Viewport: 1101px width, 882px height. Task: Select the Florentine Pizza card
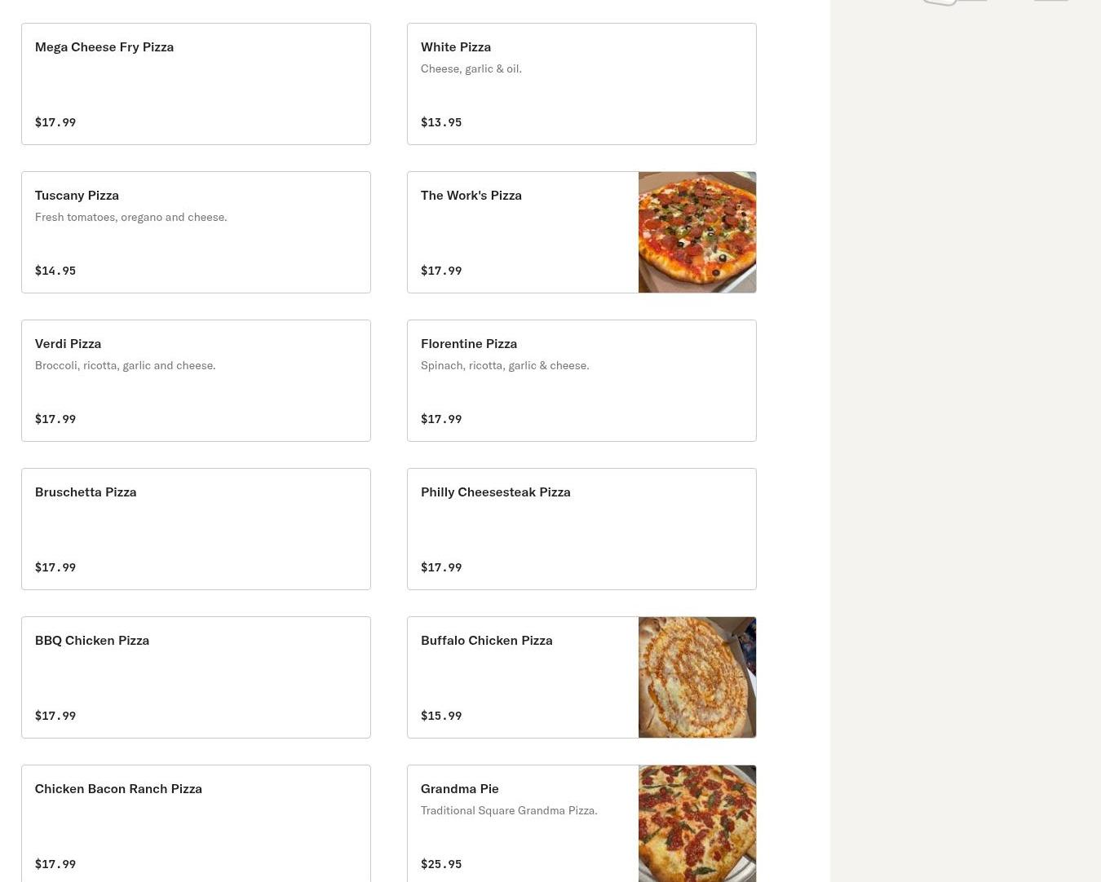click(x=581, y=381)
